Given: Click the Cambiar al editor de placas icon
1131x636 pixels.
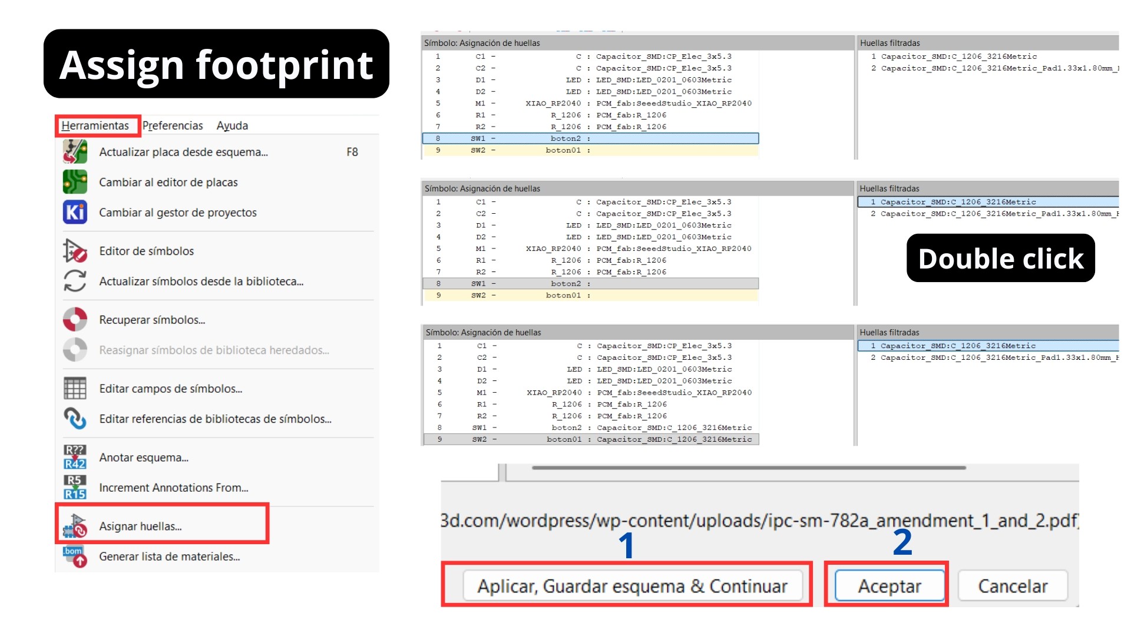Looking at the screenshot, I should [x=75, y=182].
